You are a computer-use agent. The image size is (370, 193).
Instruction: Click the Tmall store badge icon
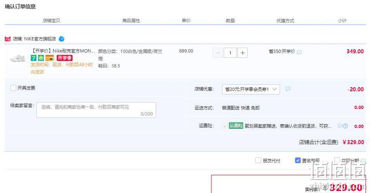point(8,39)
